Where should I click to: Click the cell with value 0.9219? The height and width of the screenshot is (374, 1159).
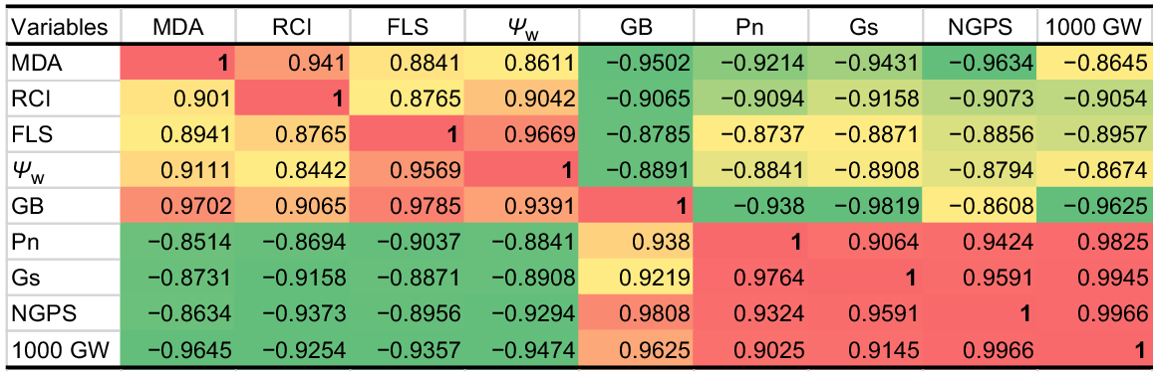click(x=637, y=278)
